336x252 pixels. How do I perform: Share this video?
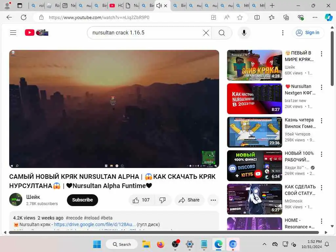[189, 200]
